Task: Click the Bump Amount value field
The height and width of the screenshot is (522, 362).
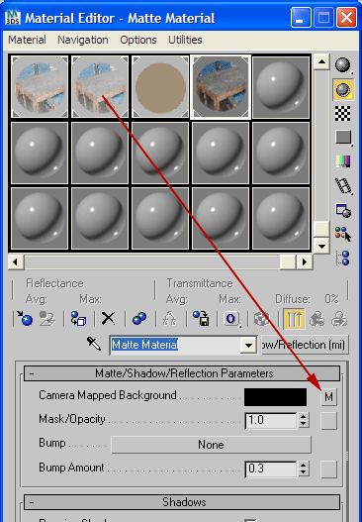Action: coord(271,470)
